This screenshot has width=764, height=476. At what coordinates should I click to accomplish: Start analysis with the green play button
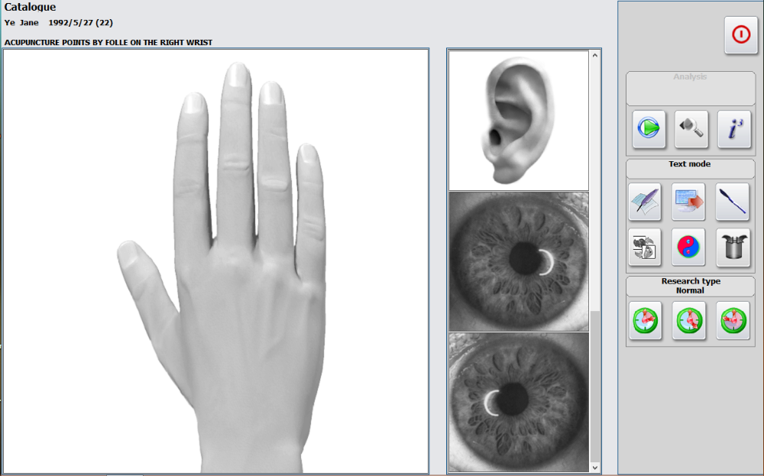click(x=649, y=129)
